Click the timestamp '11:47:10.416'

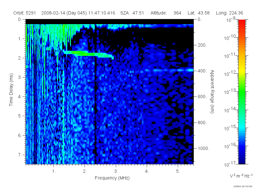tap(102, 13)
